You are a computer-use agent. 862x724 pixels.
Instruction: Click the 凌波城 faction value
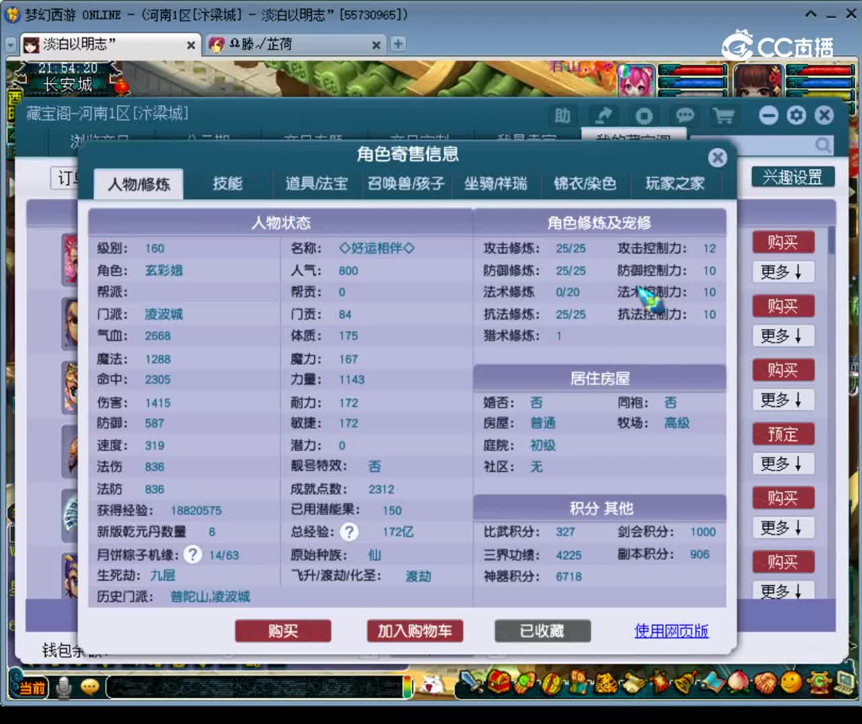coord(164,314)
